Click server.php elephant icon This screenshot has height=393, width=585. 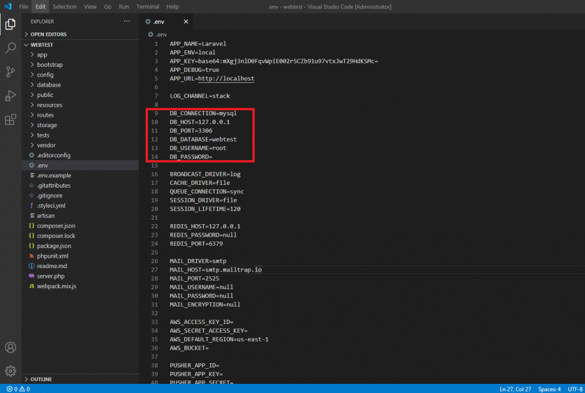[x=32, y=276]
